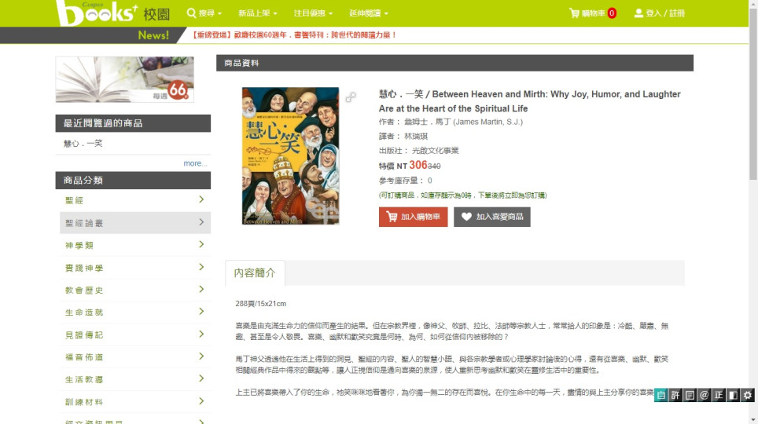
Task: Select the 內容簡介 tab
Action: [255, 273]
